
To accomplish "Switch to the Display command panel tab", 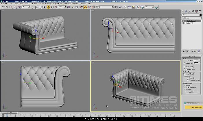I will click(x=197, y=11).
